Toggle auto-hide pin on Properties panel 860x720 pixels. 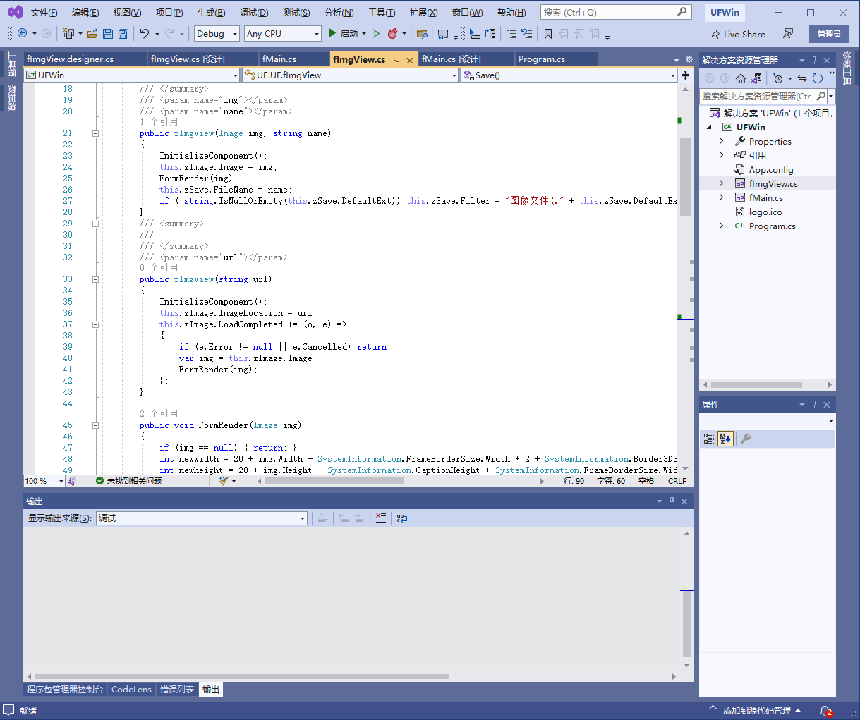[x=814, y=404]
